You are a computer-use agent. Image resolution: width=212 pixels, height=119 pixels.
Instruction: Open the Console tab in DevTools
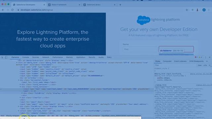click(x=26, y=57)
